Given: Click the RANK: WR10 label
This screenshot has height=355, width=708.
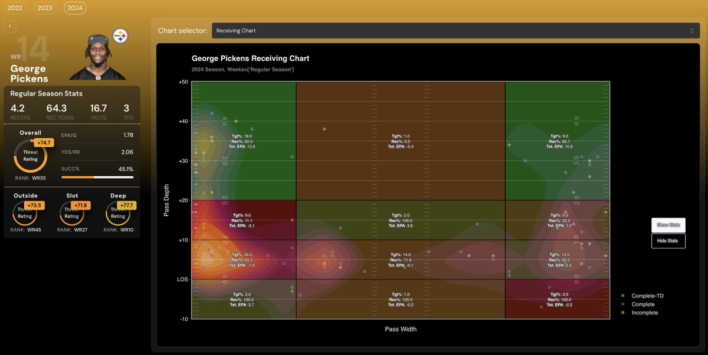Looking at the screenshot, I should tap(118, 229).
